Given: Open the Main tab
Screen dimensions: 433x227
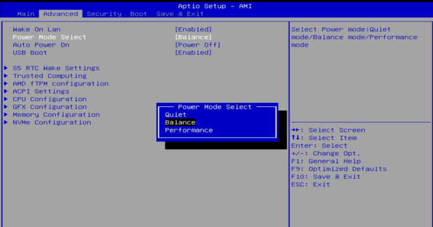Looking at the screenshot, I should pos(25,14).
